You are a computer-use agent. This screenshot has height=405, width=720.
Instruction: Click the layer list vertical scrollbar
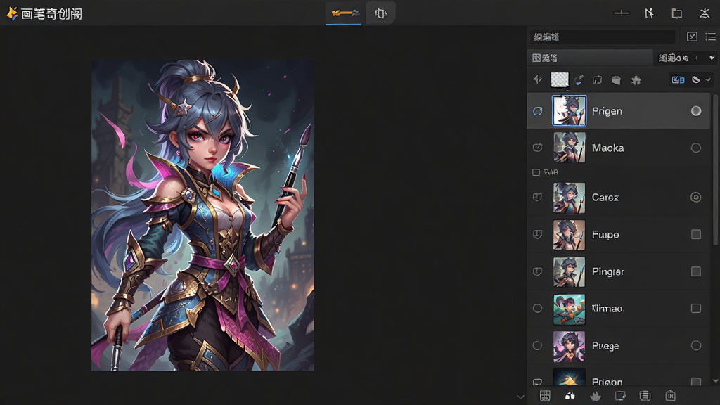pyautogui.click(x=715, y=170)
